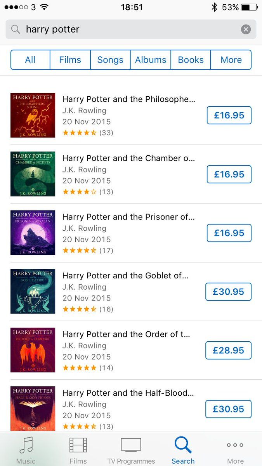
Task: Buy Goblet of Fire for £30.95
Action: click(x=228, y=292)
